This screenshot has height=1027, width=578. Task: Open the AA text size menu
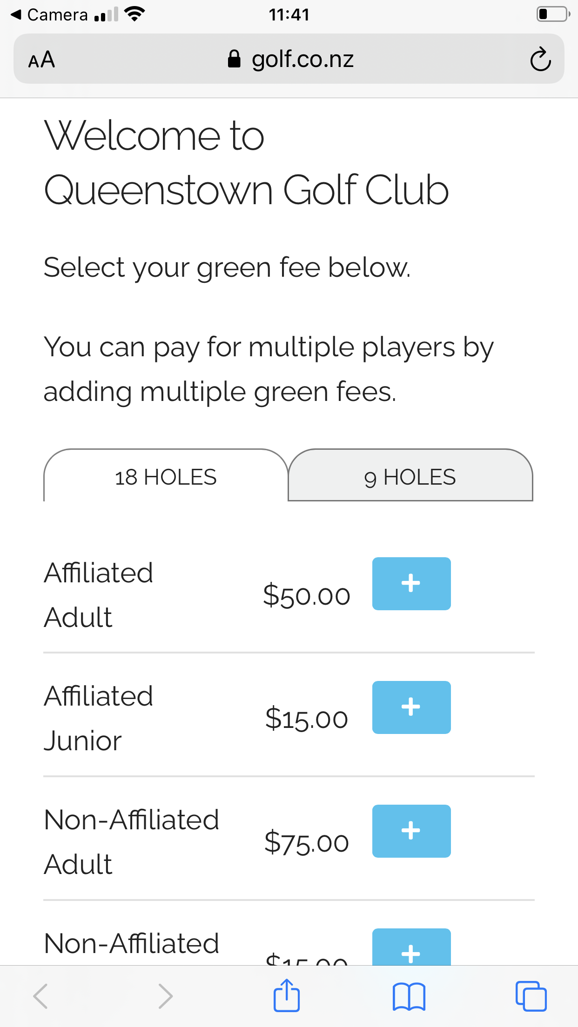[x=41, y=60]
